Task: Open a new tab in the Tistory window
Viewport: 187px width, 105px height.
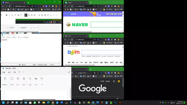Action: (x=28, y=3)
